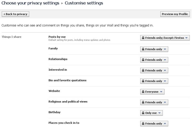Click lock icon in Website Everyone dropdown

pyautogui.click(x=143, y=91)
